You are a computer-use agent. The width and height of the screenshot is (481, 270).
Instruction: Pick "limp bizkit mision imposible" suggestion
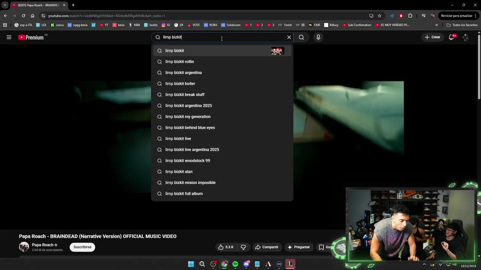click(x=222, y=183)
